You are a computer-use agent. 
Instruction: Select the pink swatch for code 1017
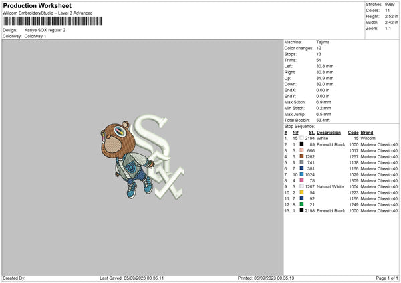pyautogui.click(x=301, y=150)
